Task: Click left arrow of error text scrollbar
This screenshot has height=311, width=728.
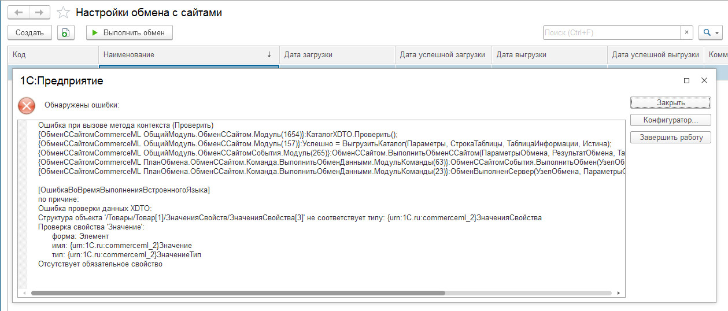Action: click(24, 293)
